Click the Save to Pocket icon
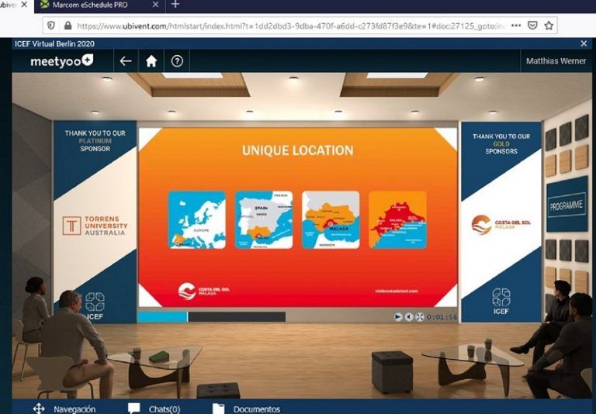 532,26
